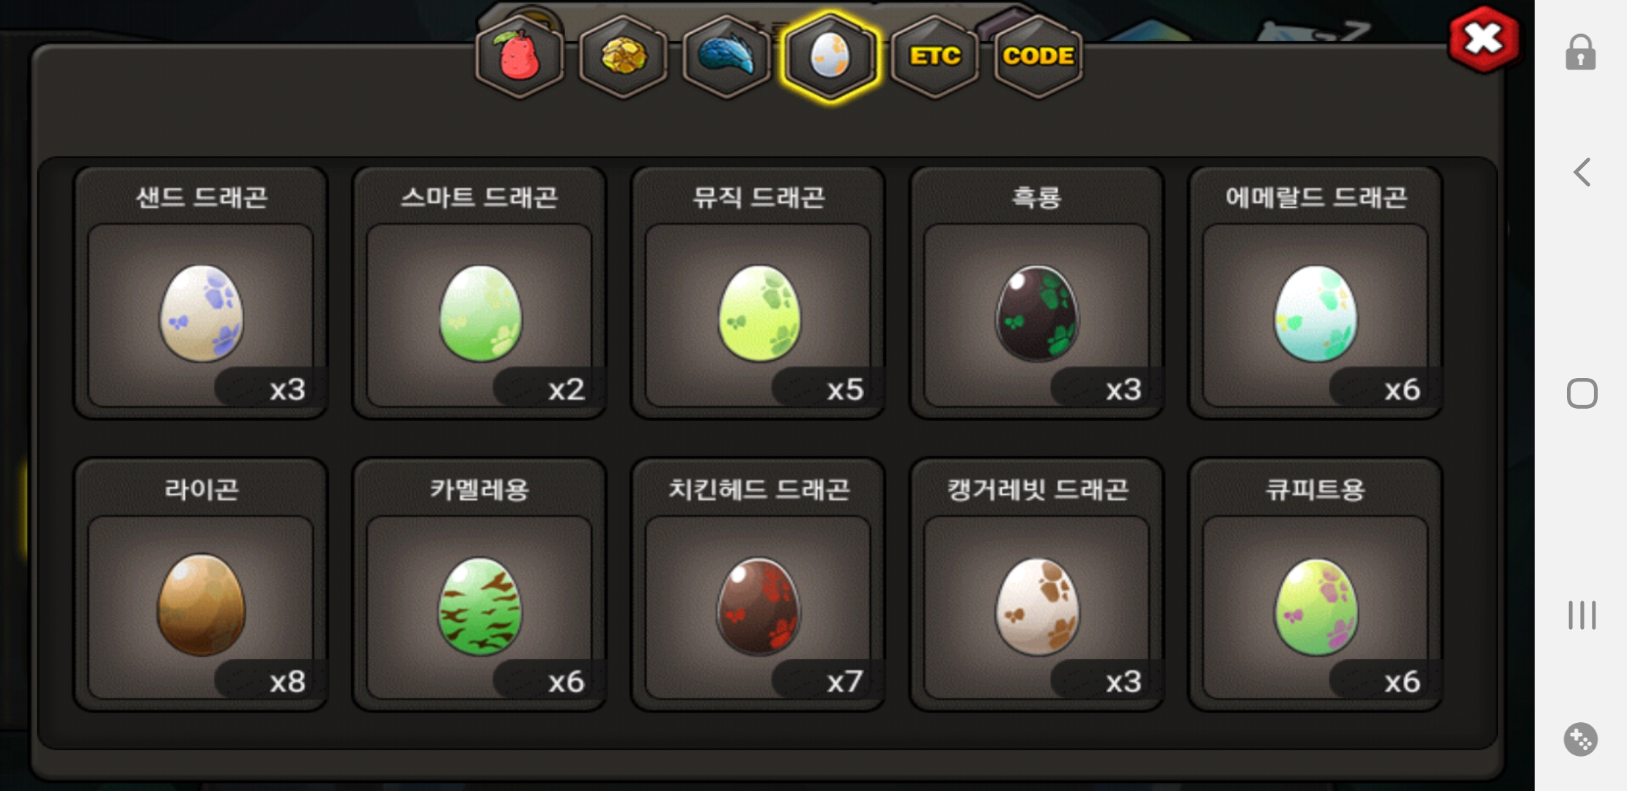Screen dimensions: 1627x791
Task: Select the 에메랄드 드래곤 egg
Action: [1316, 293]
